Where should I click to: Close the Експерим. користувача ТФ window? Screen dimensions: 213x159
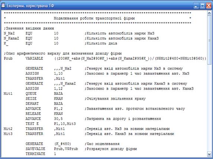[209, 6]
